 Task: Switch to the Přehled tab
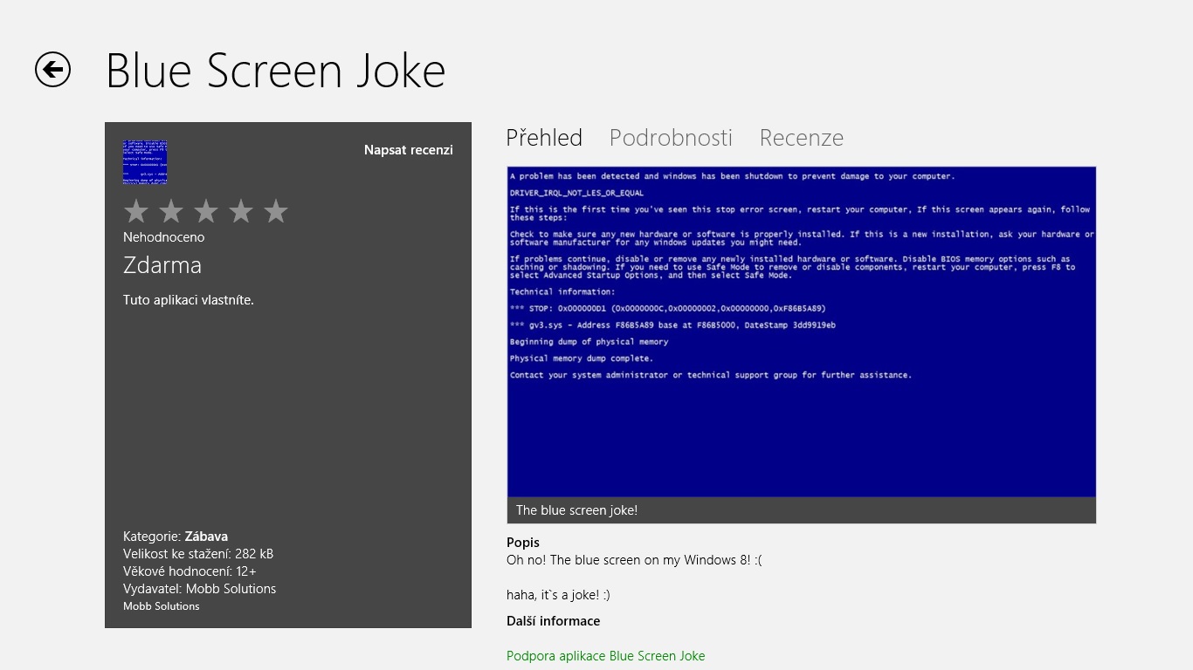click(x=544, y=138)
